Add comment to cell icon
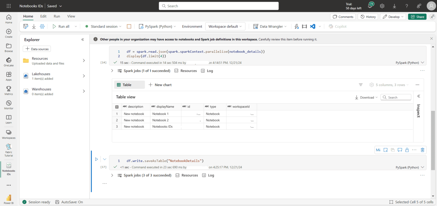437x206 pixels. click(400, 150)
